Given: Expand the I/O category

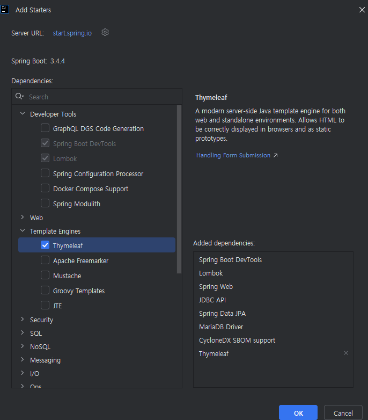Looking at the screenshot, I should (23, 373).
